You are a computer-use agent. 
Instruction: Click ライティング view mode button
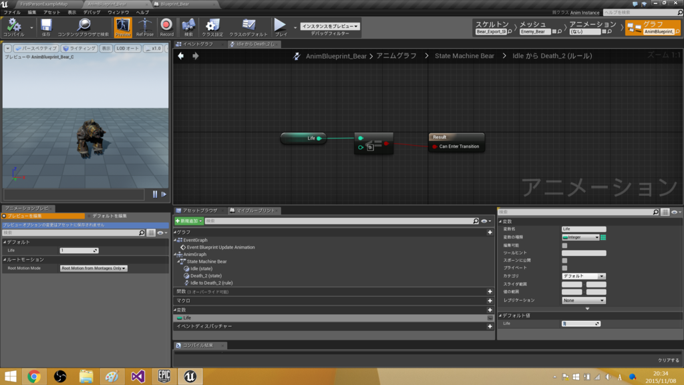79,48
